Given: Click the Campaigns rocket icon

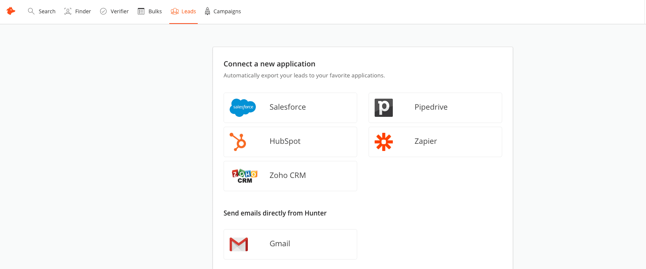Looking at the screenshot, I should (x=208, y=11).
